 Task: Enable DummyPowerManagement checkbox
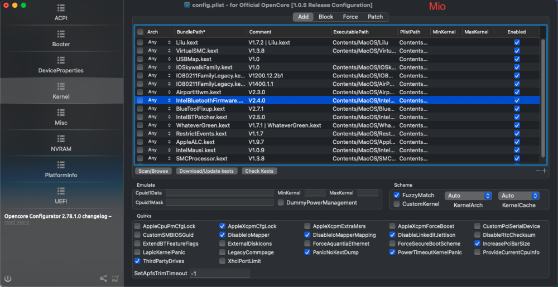[281, 202]
